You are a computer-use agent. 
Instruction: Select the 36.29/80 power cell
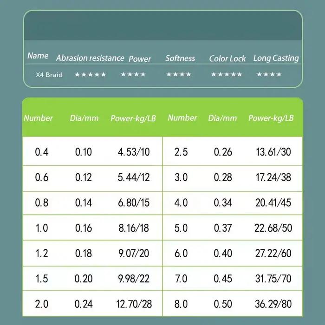coord(273,304)
